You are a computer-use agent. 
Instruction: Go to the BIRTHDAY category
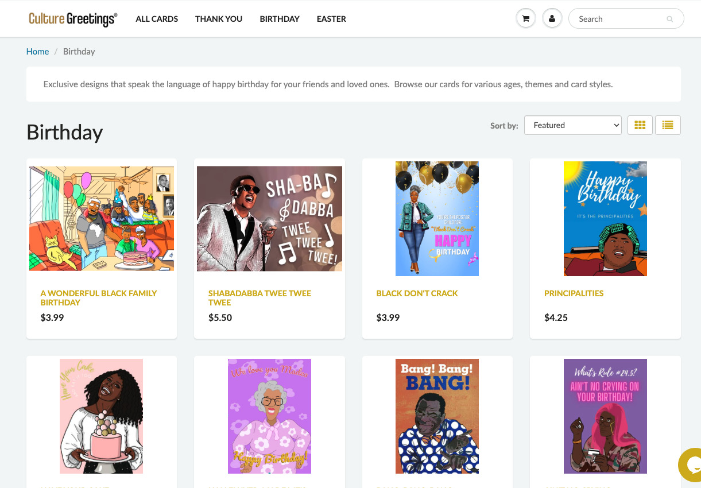(x=280, y=19)
